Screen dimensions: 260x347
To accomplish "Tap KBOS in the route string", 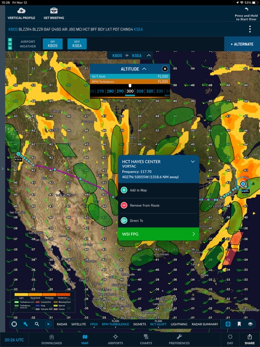I will 13,29.
